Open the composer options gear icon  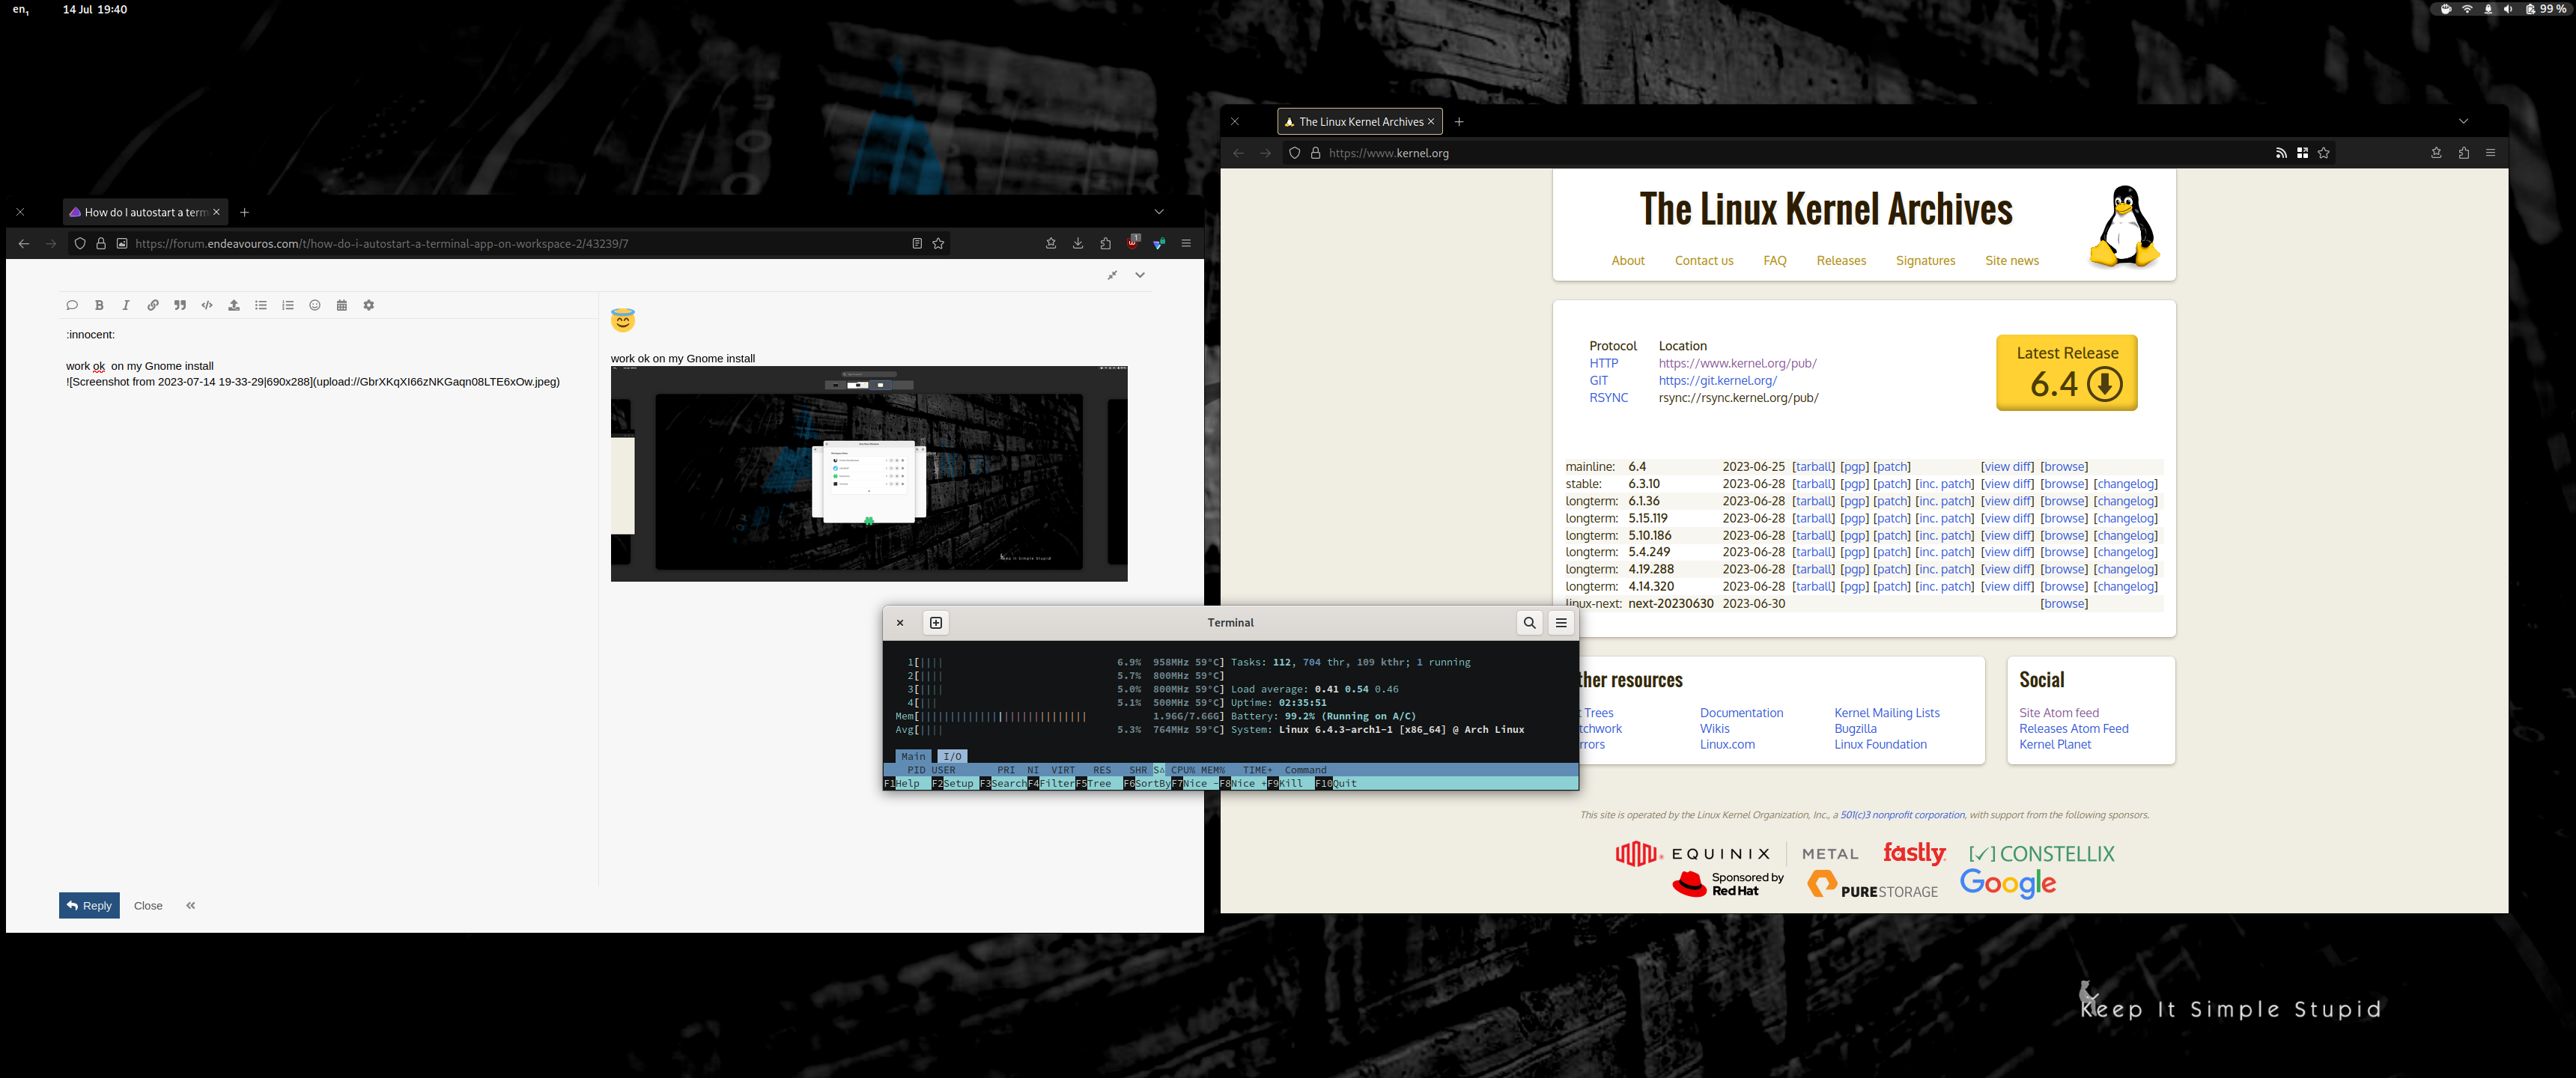pos(369,305)
